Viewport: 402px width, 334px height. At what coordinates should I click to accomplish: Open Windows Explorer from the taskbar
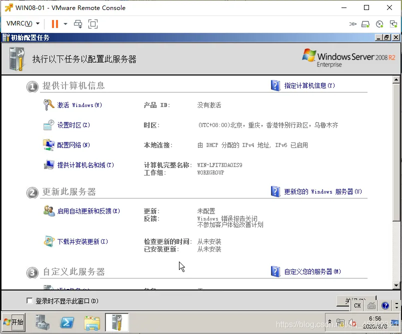click(92, 322)
